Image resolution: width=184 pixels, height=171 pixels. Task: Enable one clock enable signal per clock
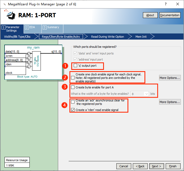[x=73, y=78]
